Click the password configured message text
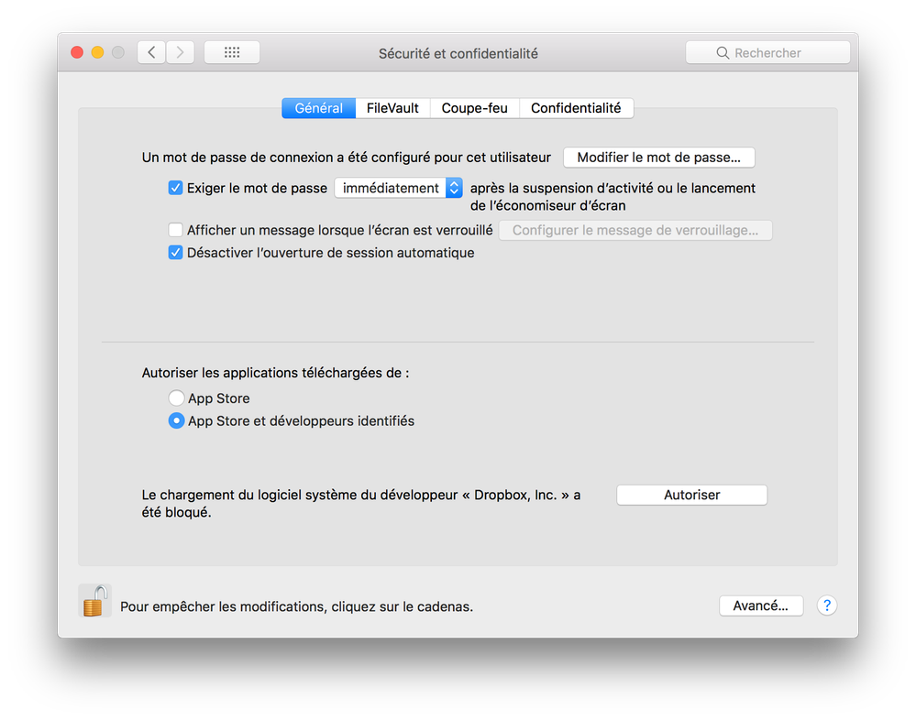 (347, 158)
